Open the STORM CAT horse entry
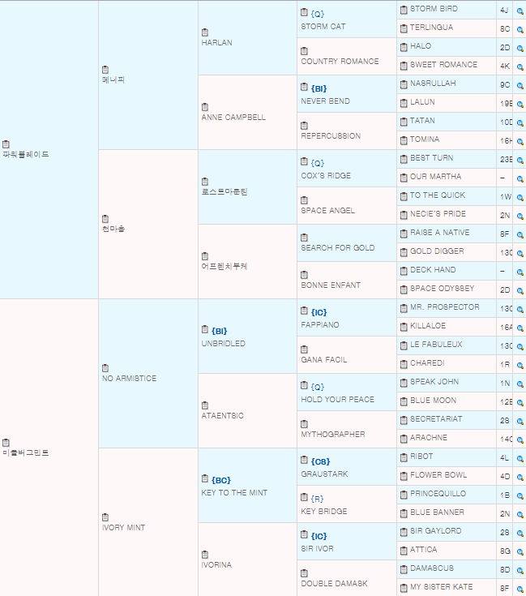Screen dimensions: 526x596 coord(323,27)
